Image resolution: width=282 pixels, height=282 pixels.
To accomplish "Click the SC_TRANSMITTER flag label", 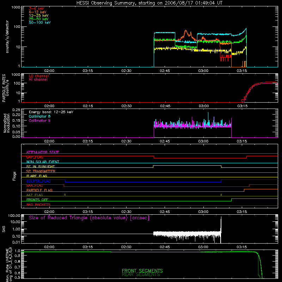I will pos(41,171).
